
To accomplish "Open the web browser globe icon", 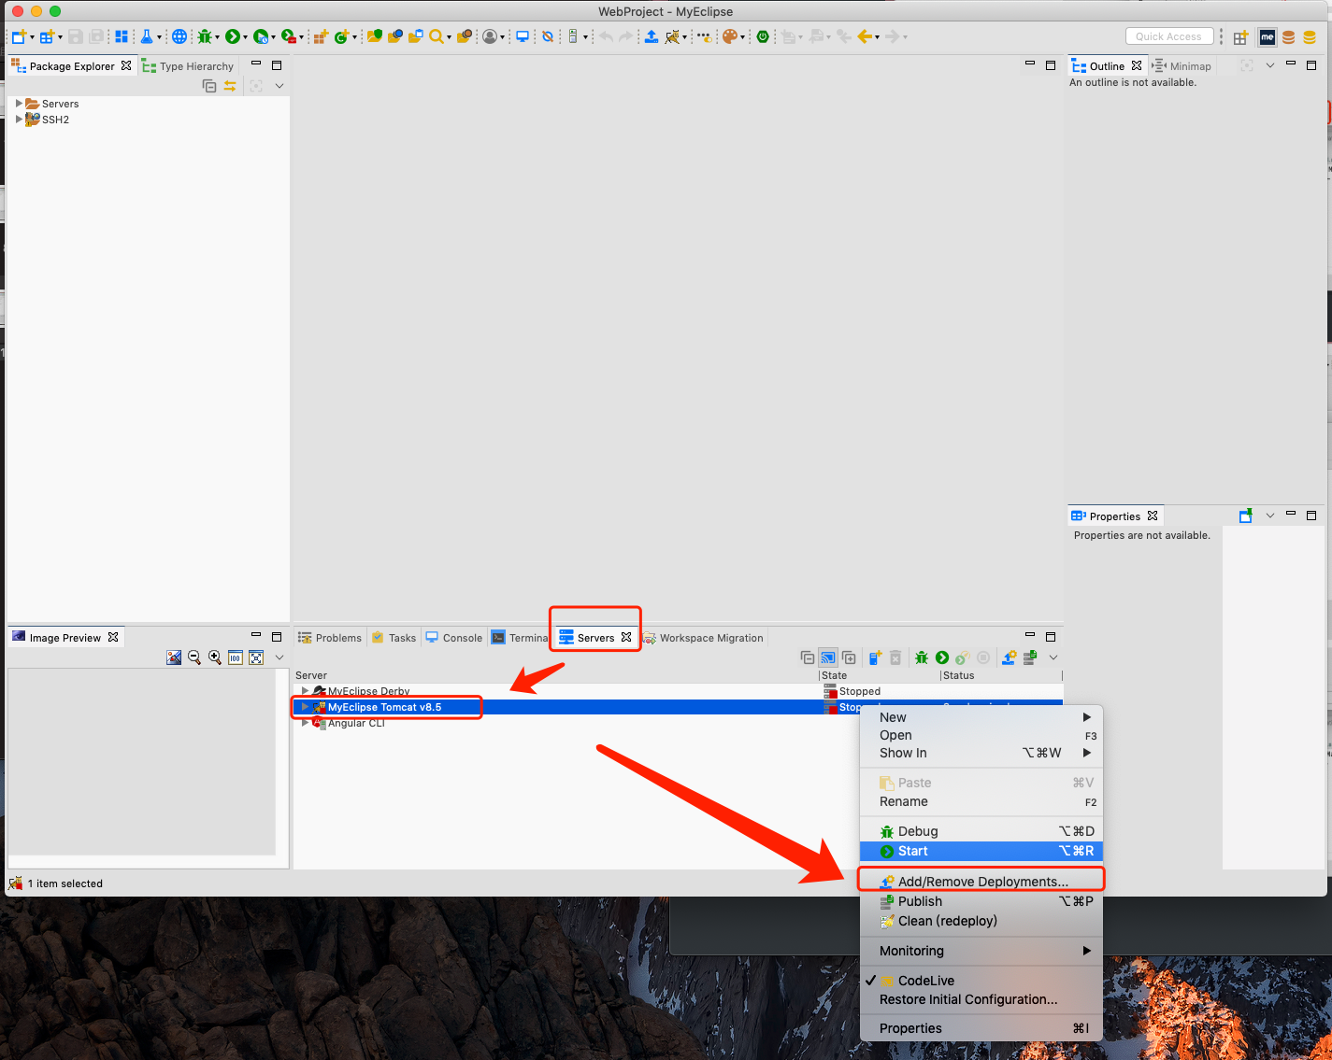I will pos(179,36).
